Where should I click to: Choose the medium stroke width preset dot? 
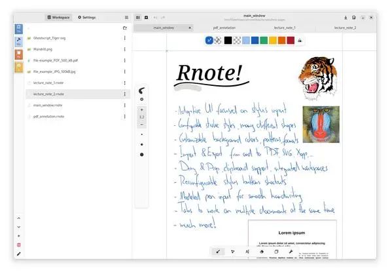(142, 144)
